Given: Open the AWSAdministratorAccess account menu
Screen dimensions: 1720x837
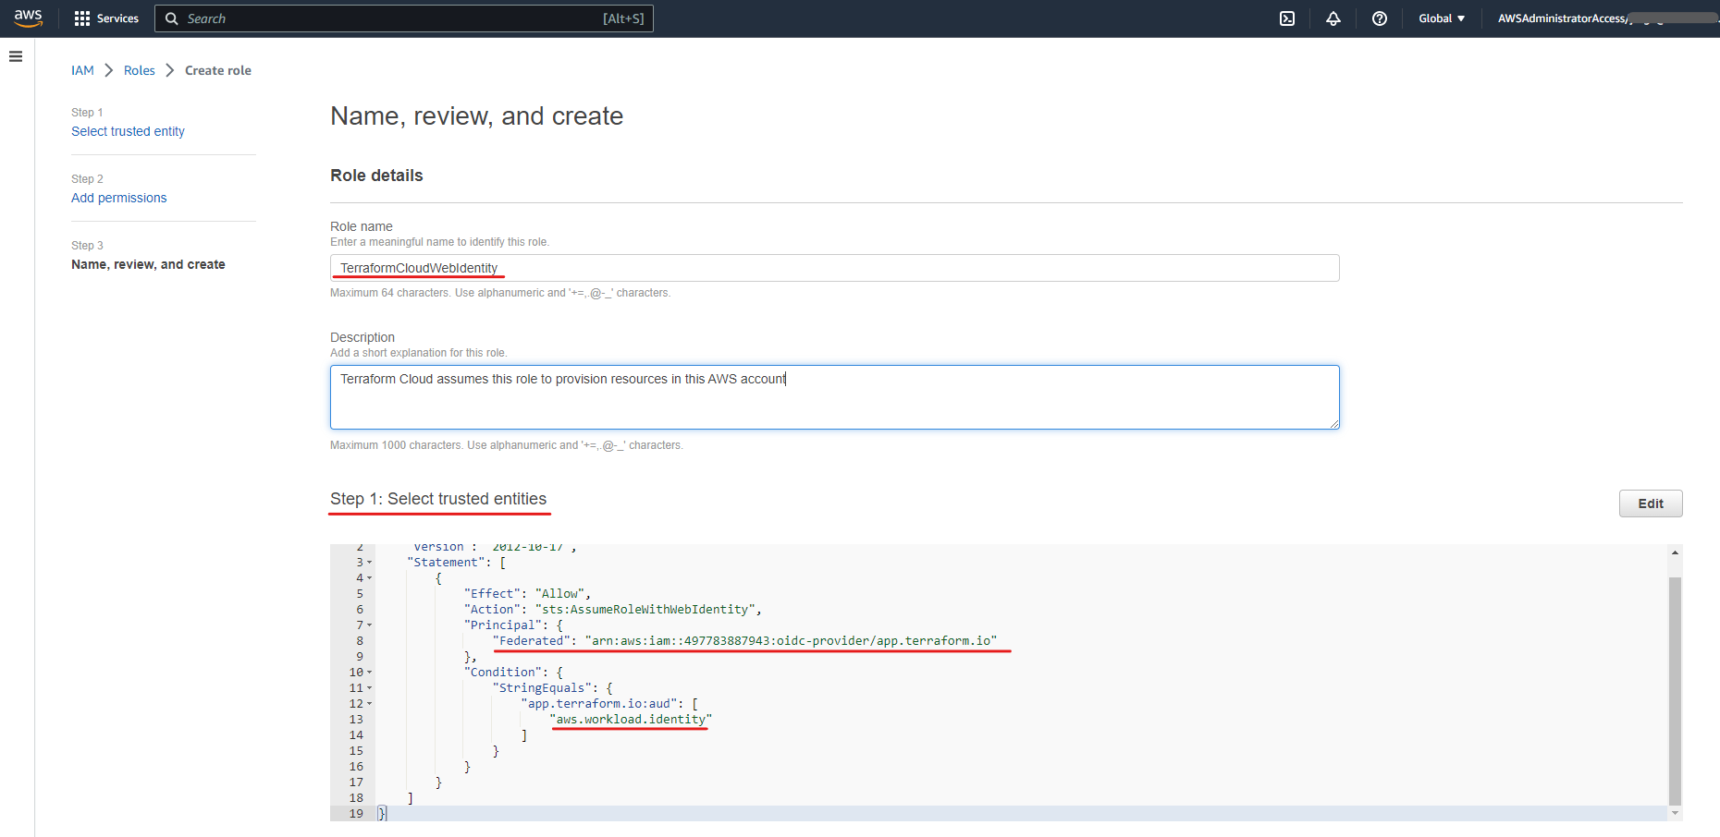Looking at the screenshot, I should (1607, 18).
